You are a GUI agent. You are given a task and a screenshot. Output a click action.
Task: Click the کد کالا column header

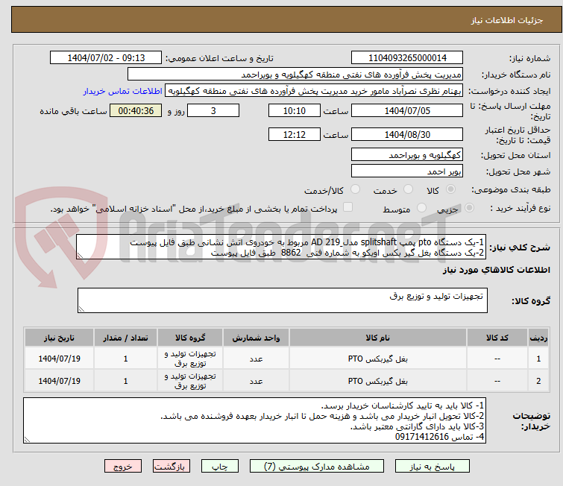click(x=497, y=338)
